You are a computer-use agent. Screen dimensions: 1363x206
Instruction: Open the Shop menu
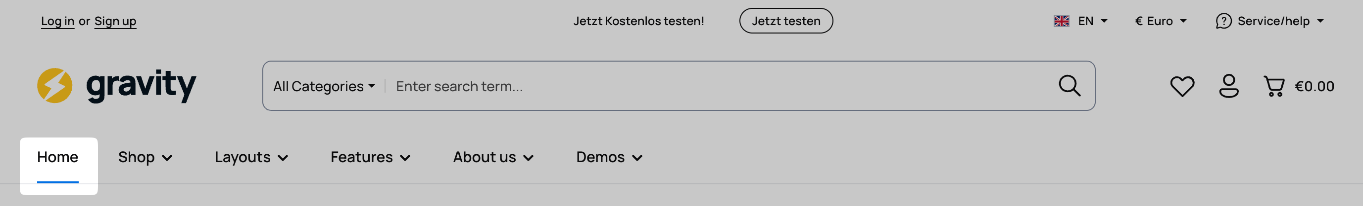(145, 158)
